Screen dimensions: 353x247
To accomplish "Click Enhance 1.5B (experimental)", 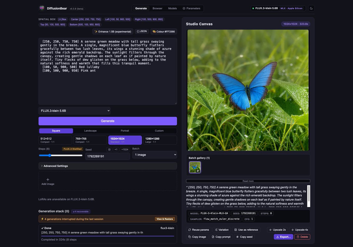I will (113, 31).
